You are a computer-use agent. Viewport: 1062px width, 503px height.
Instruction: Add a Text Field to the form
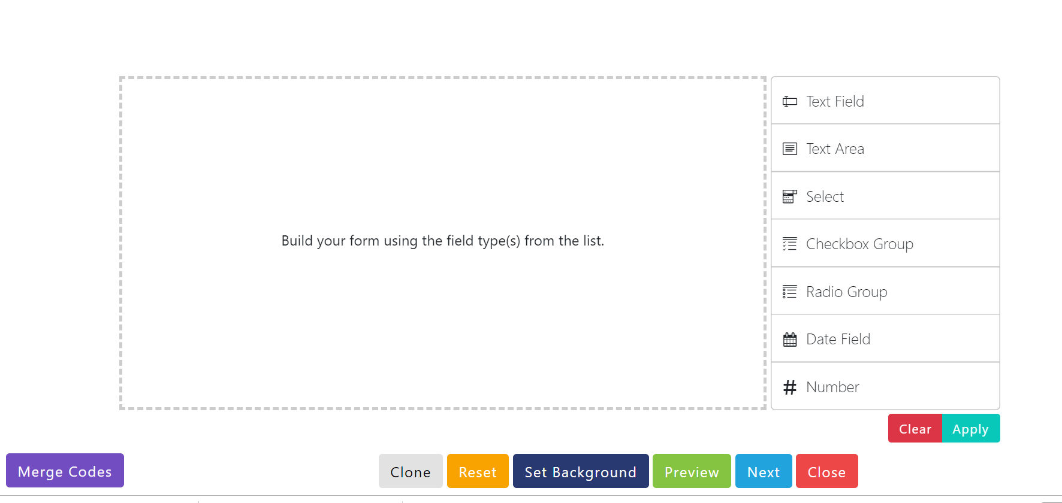coord(885,101)
